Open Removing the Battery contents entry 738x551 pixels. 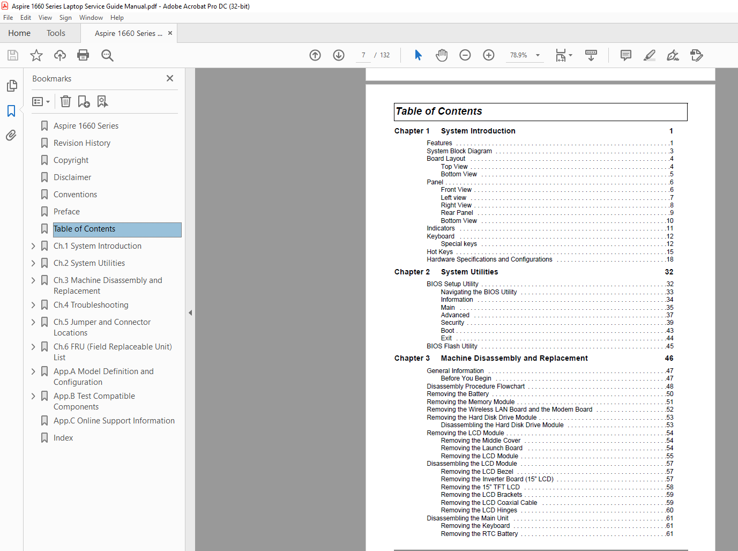458,394
